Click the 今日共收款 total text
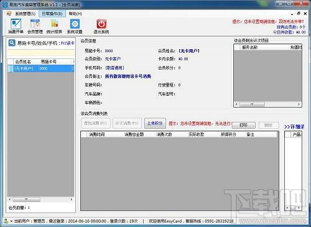Viewport: 311px width, 227px height. (289, 32)
